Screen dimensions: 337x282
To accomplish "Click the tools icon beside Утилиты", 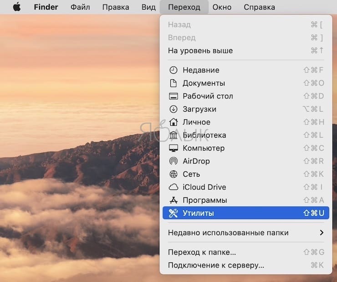I will (173, 213).
